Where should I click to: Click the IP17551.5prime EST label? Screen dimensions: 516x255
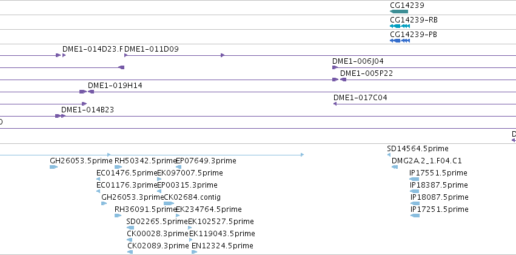pyautogui.click(x=438, y=173)
